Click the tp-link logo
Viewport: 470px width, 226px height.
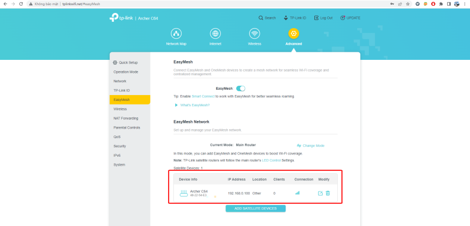[x=121, y=18]
